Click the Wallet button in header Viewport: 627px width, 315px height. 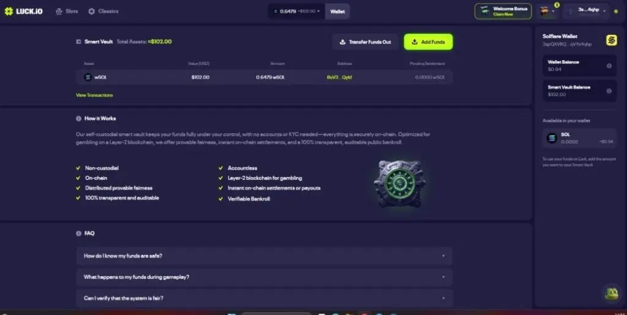click(x=337, y=11)
